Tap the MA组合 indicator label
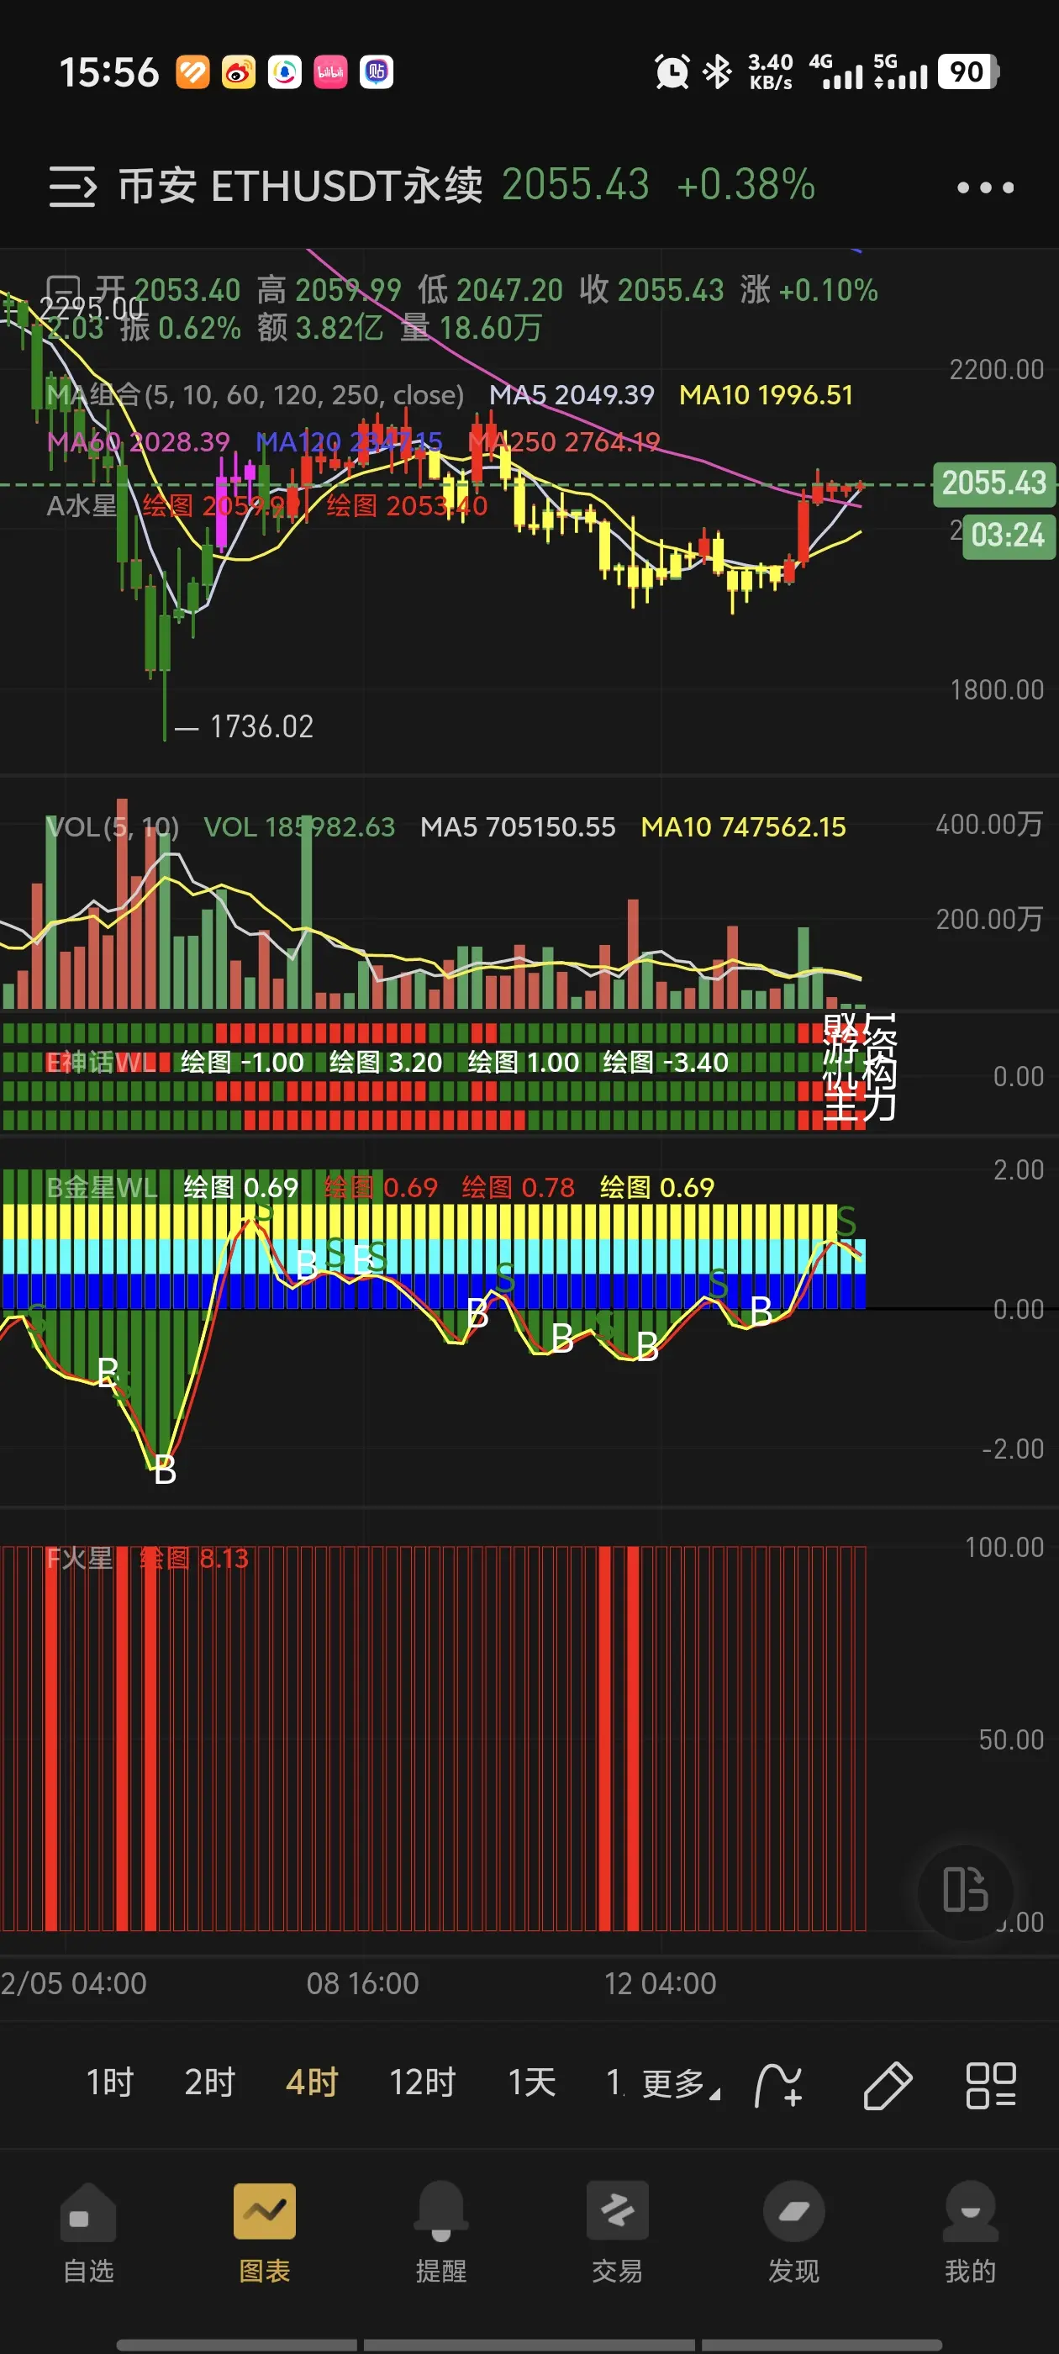This screenshot has width=1059, height=2354. (x=255, y=395)
